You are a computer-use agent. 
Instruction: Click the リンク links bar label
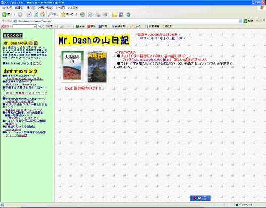[x=259, y=21]
